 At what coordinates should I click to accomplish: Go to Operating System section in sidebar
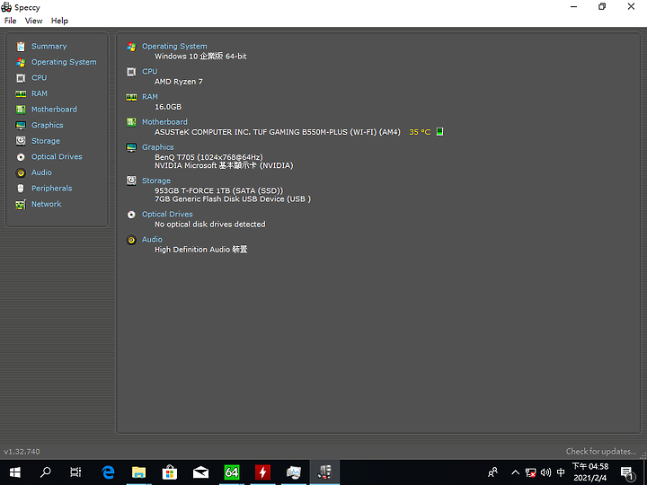64,62
